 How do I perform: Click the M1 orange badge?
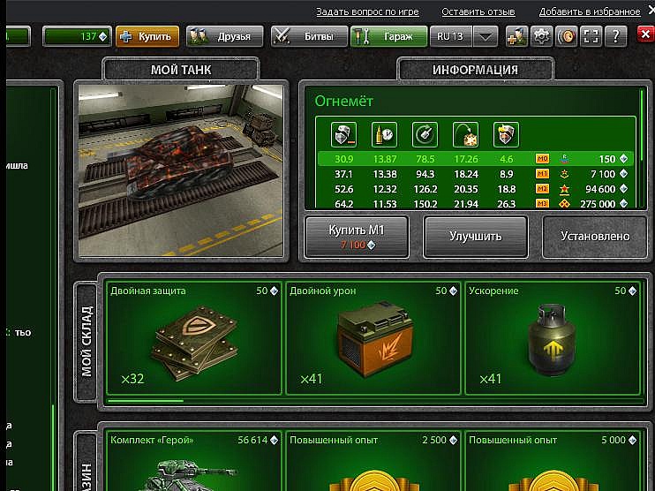pos(542,174)
